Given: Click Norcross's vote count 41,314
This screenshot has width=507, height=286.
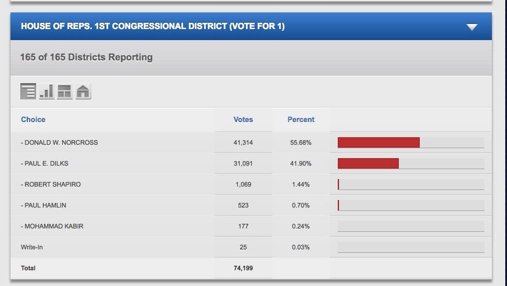Looking at the screenshot, I should tap(243, 142).
